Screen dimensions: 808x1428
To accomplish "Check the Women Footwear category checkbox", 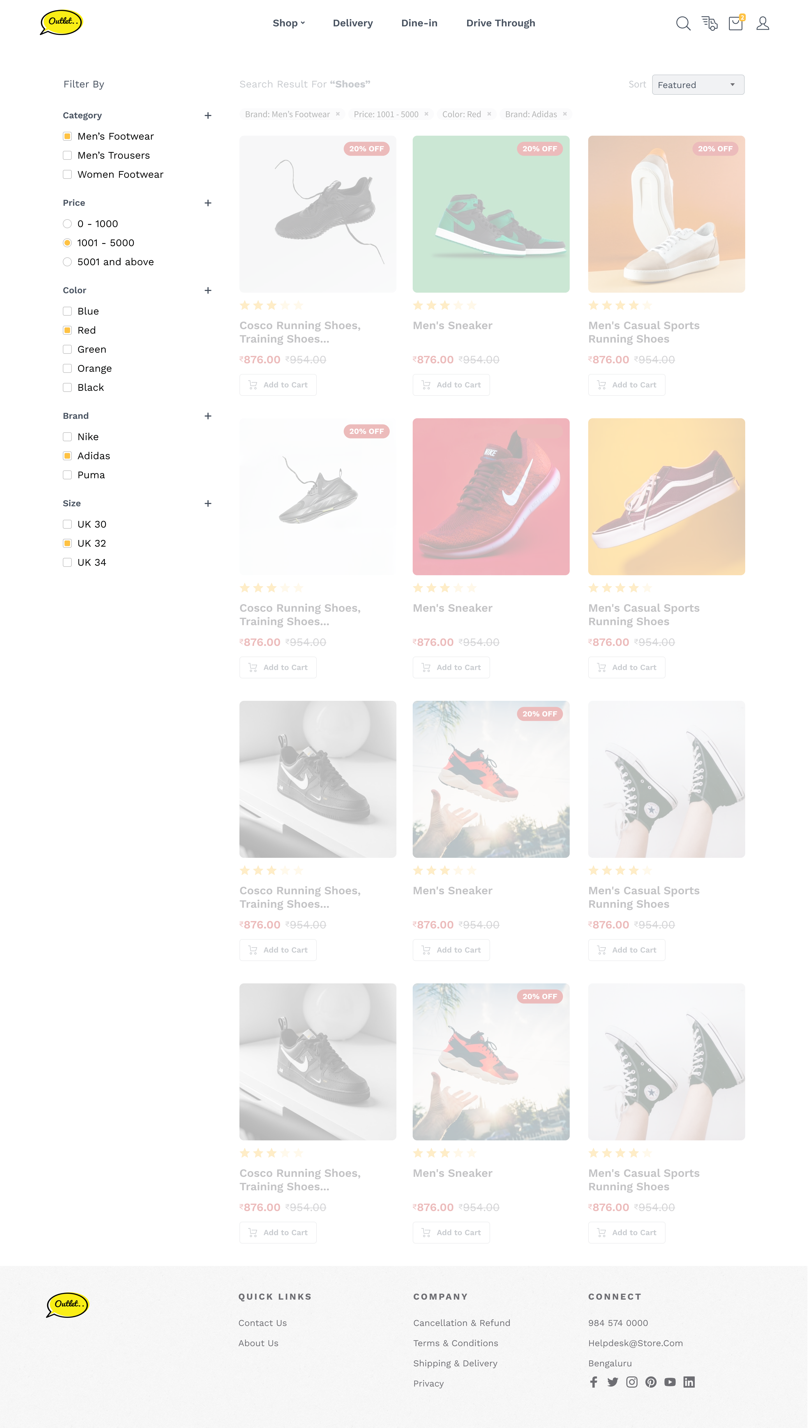I will tap(67, 174).
